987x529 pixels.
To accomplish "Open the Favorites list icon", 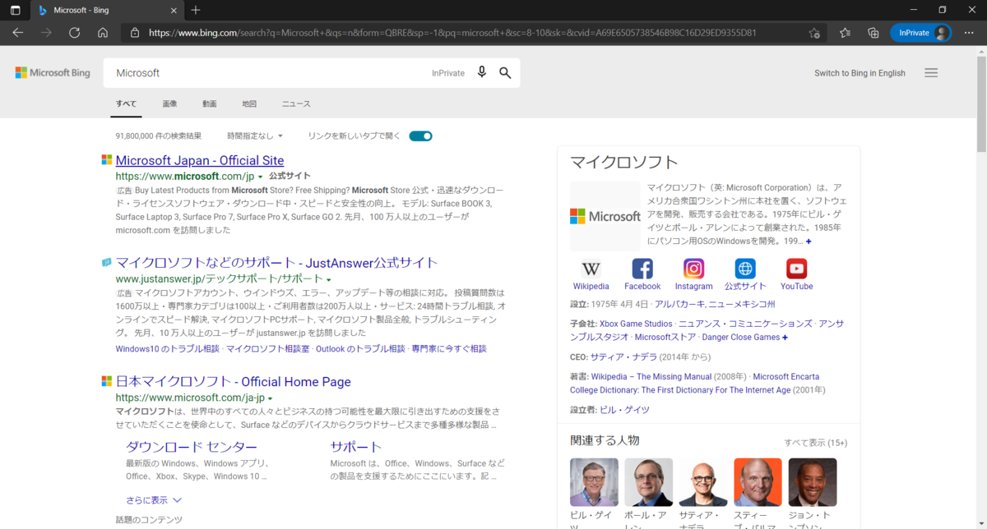I will point(845,33).
